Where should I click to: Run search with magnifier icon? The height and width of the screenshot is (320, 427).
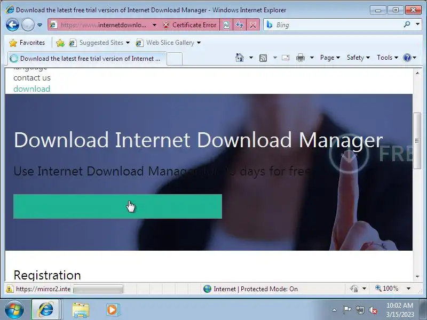click(x=407, y=25)
